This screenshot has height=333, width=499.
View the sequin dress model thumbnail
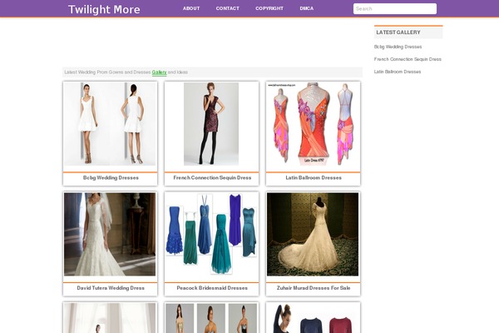(211, 124)
